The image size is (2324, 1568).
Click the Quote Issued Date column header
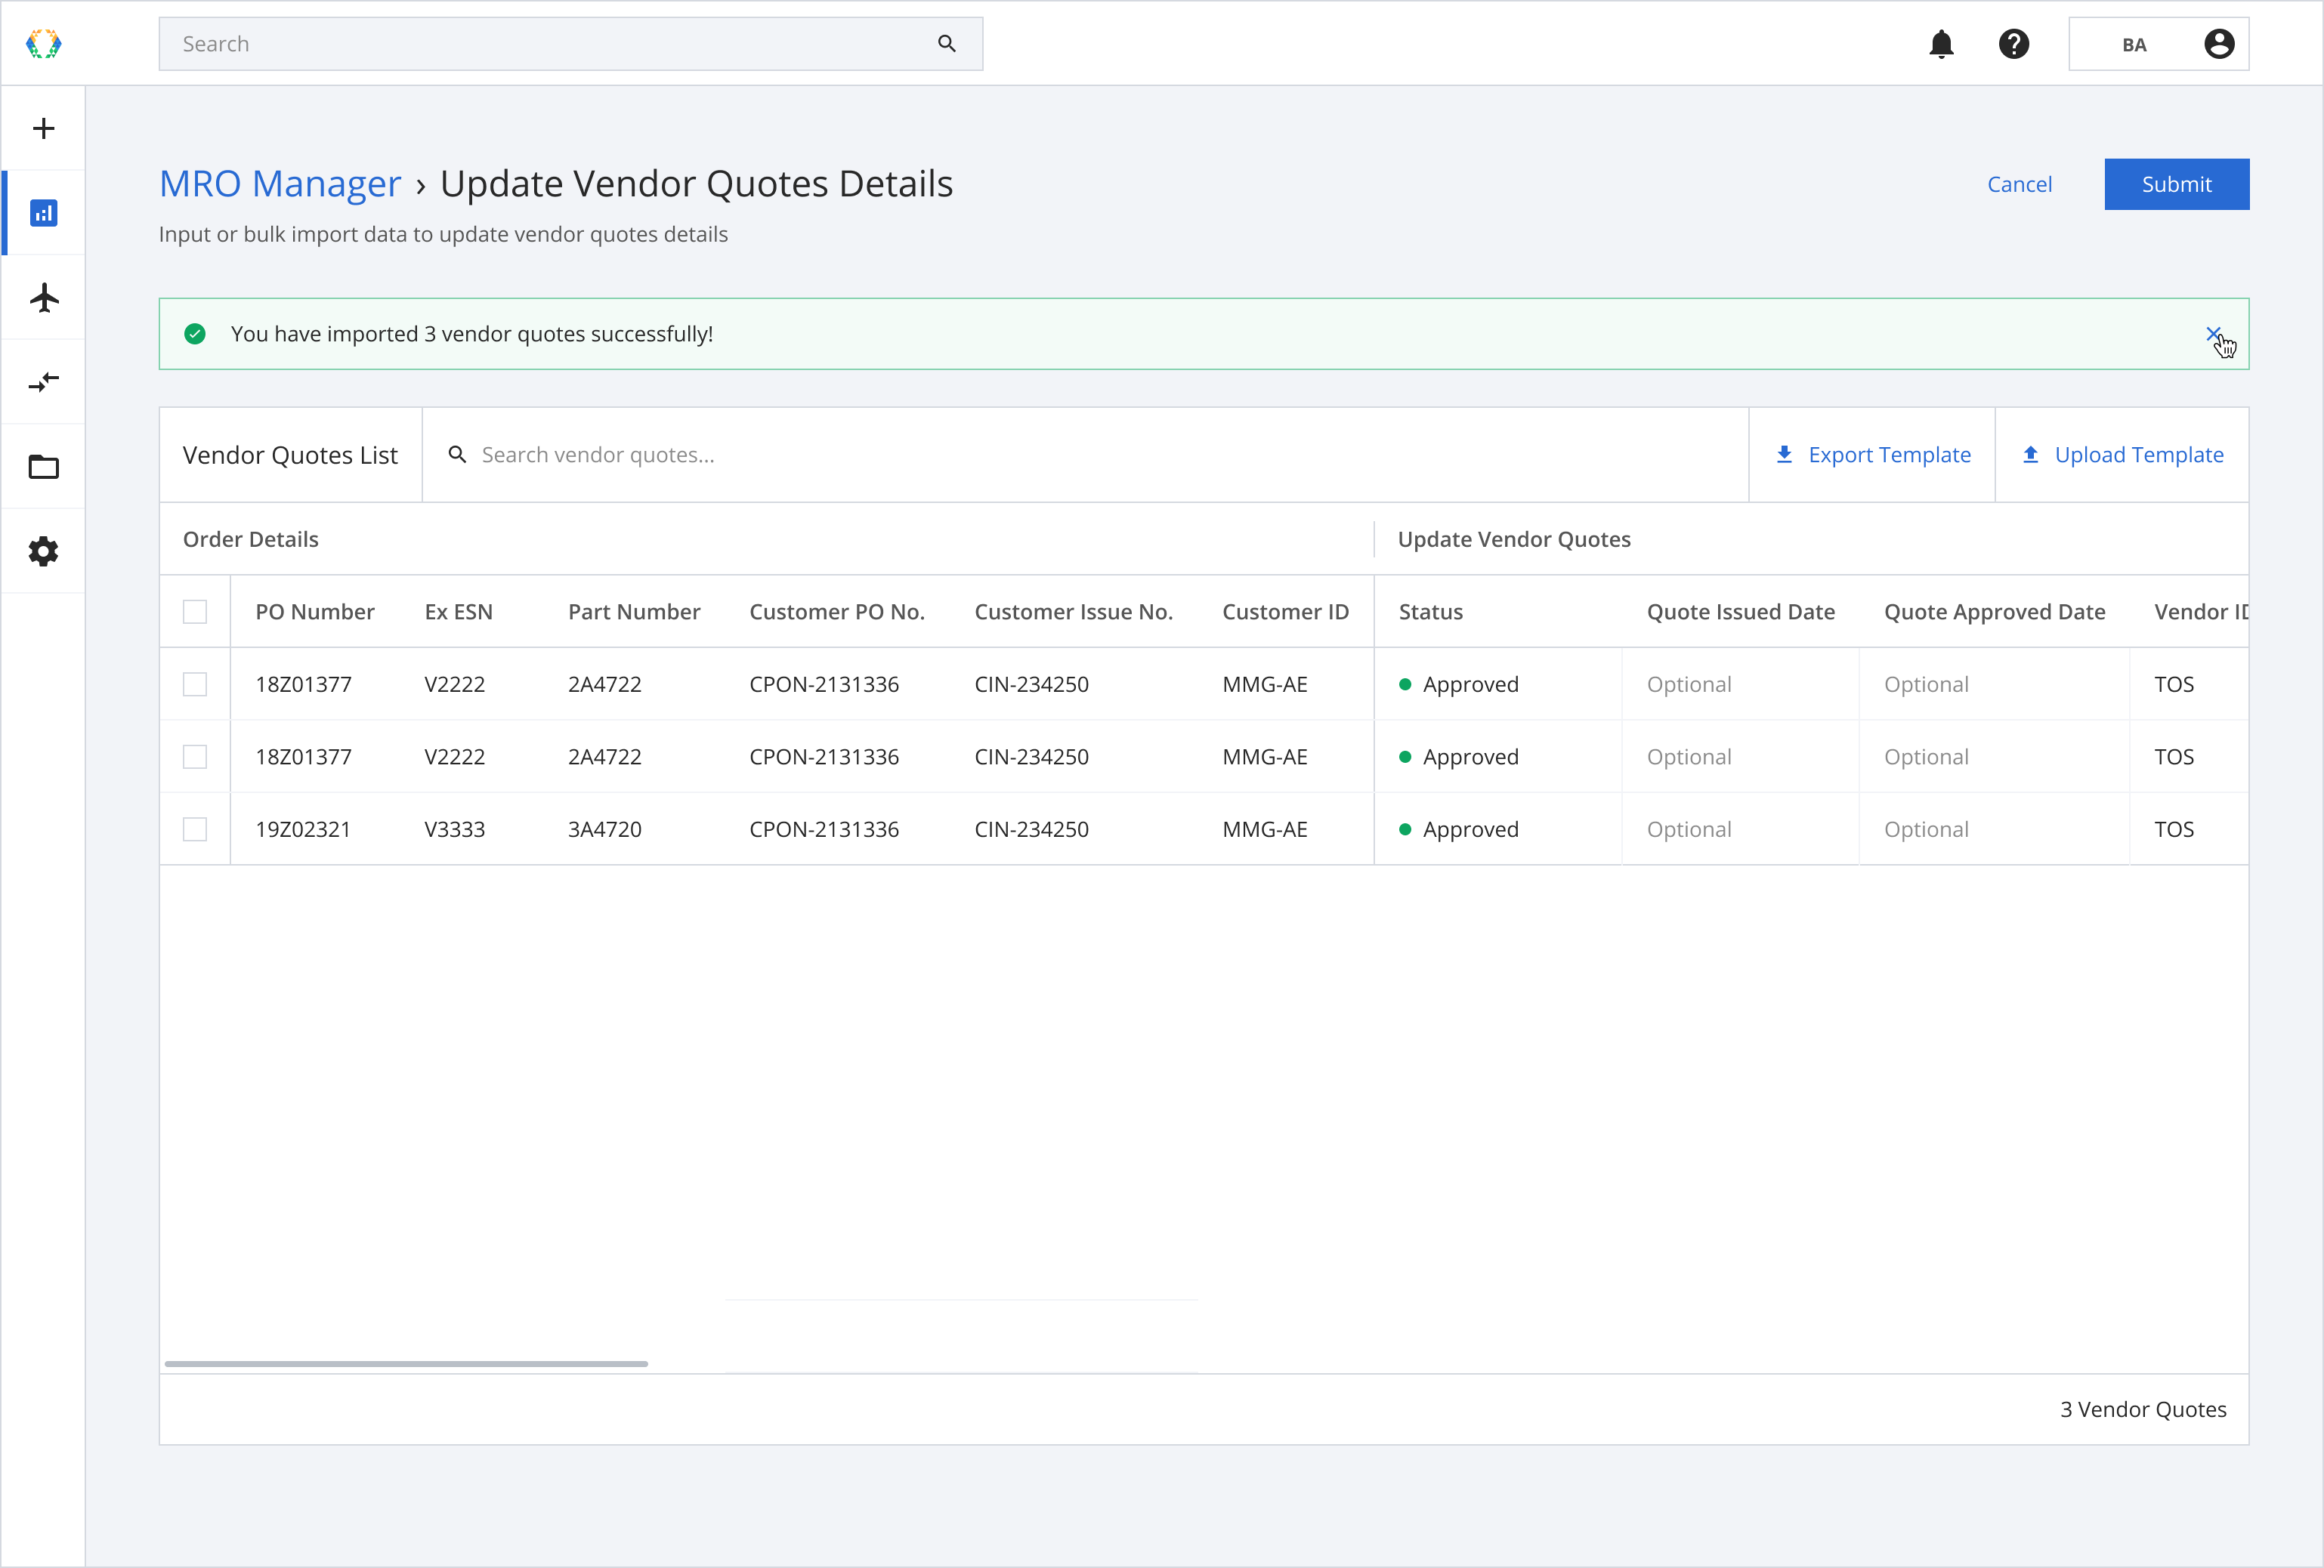[1740, 612]
